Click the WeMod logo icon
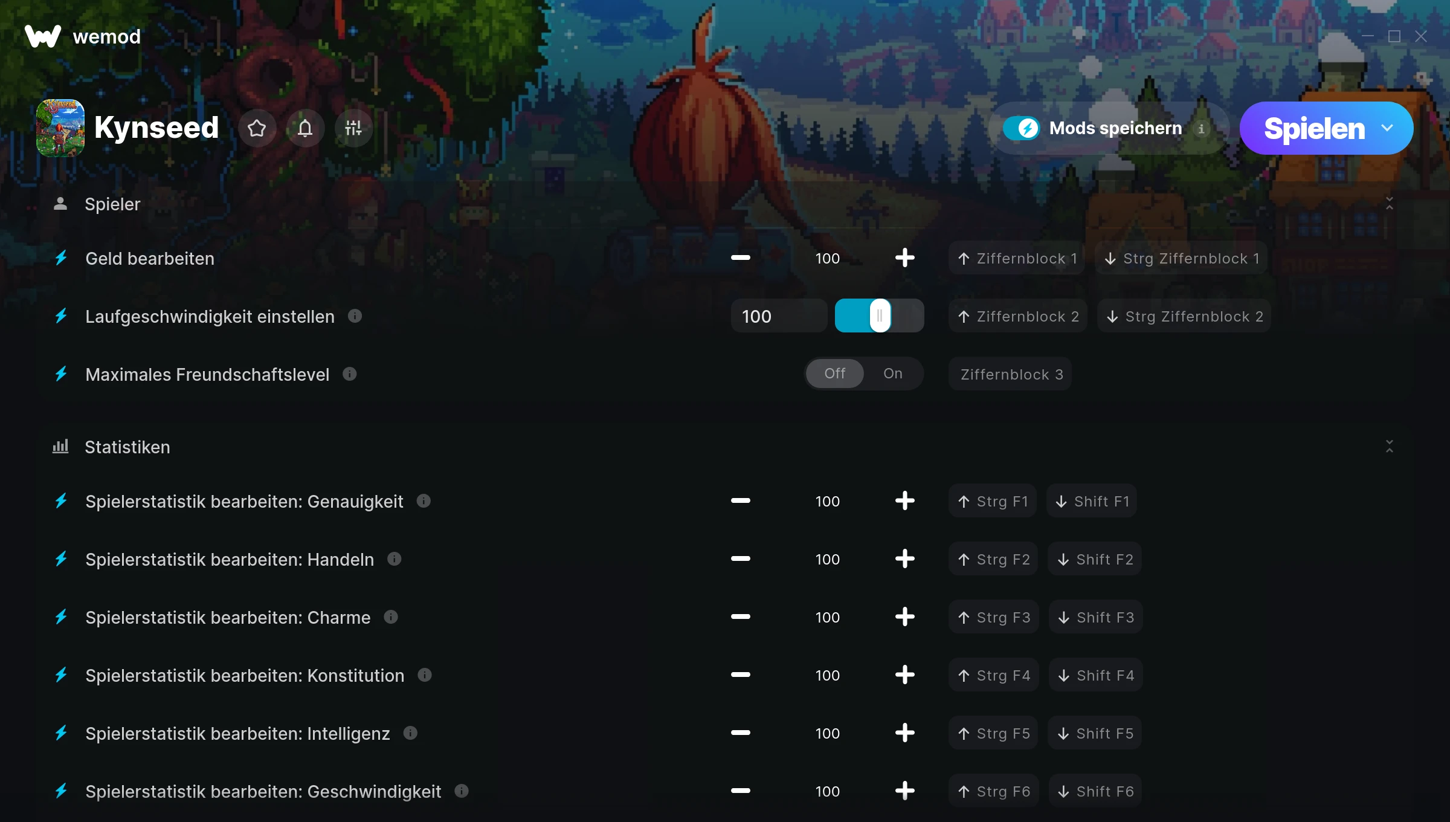Viewport: 1450px width, 822px height. 43,36
